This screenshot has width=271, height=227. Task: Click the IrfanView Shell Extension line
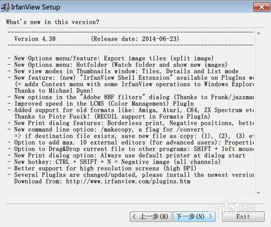(x=131, y=78)
